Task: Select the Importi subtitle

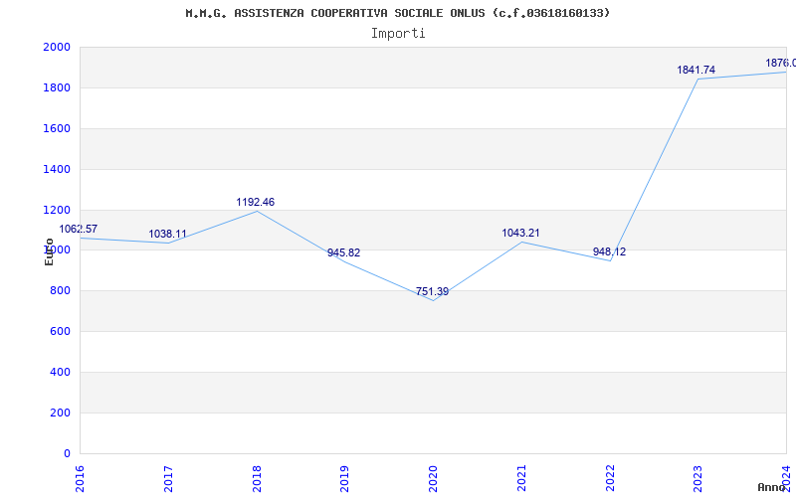Action: 398,34
